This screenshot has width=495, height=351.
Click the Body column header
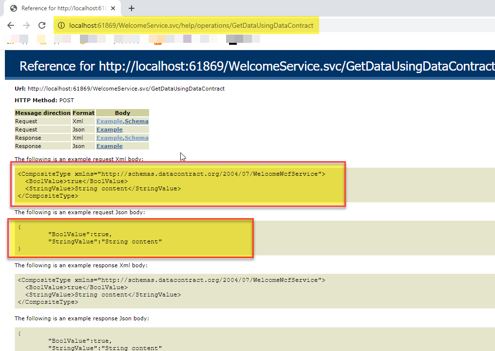point(122,113)
